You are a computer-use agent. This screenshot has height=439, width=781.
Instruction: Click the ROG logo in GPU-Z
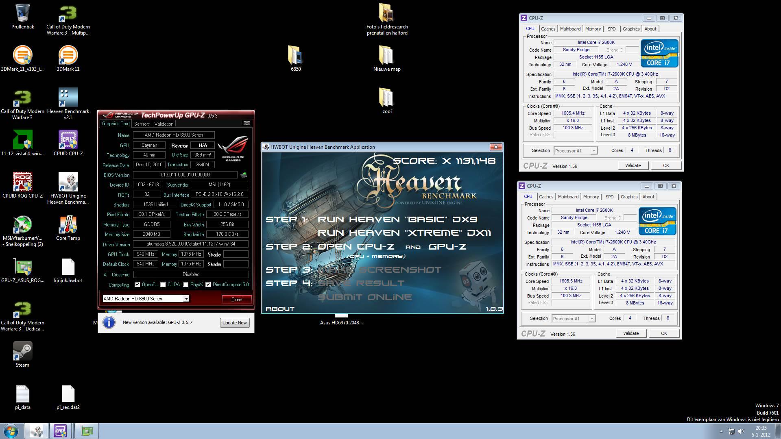click(x=233, y=148)
